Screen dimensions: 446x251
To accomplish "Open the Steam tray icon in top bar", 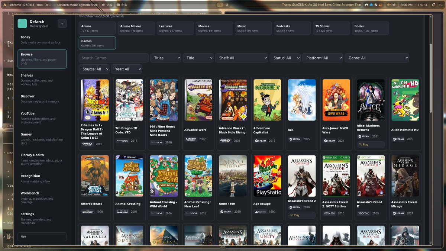I will coord(376,5).
